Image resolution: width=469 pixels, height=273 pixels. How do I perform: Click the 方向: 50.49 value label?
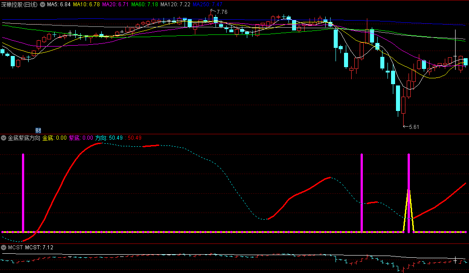(x=109, y=138)
